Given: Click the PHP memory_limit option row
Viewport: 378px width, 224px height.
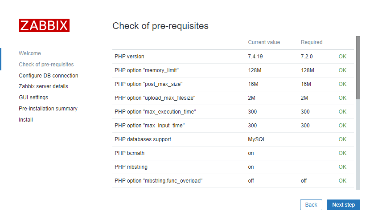Looking at the screenshot, I should (233, 70).
